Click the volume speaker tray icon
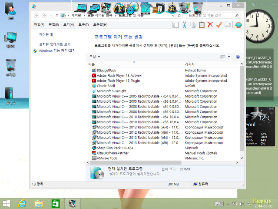278x209 pixels. click(241, 204)
